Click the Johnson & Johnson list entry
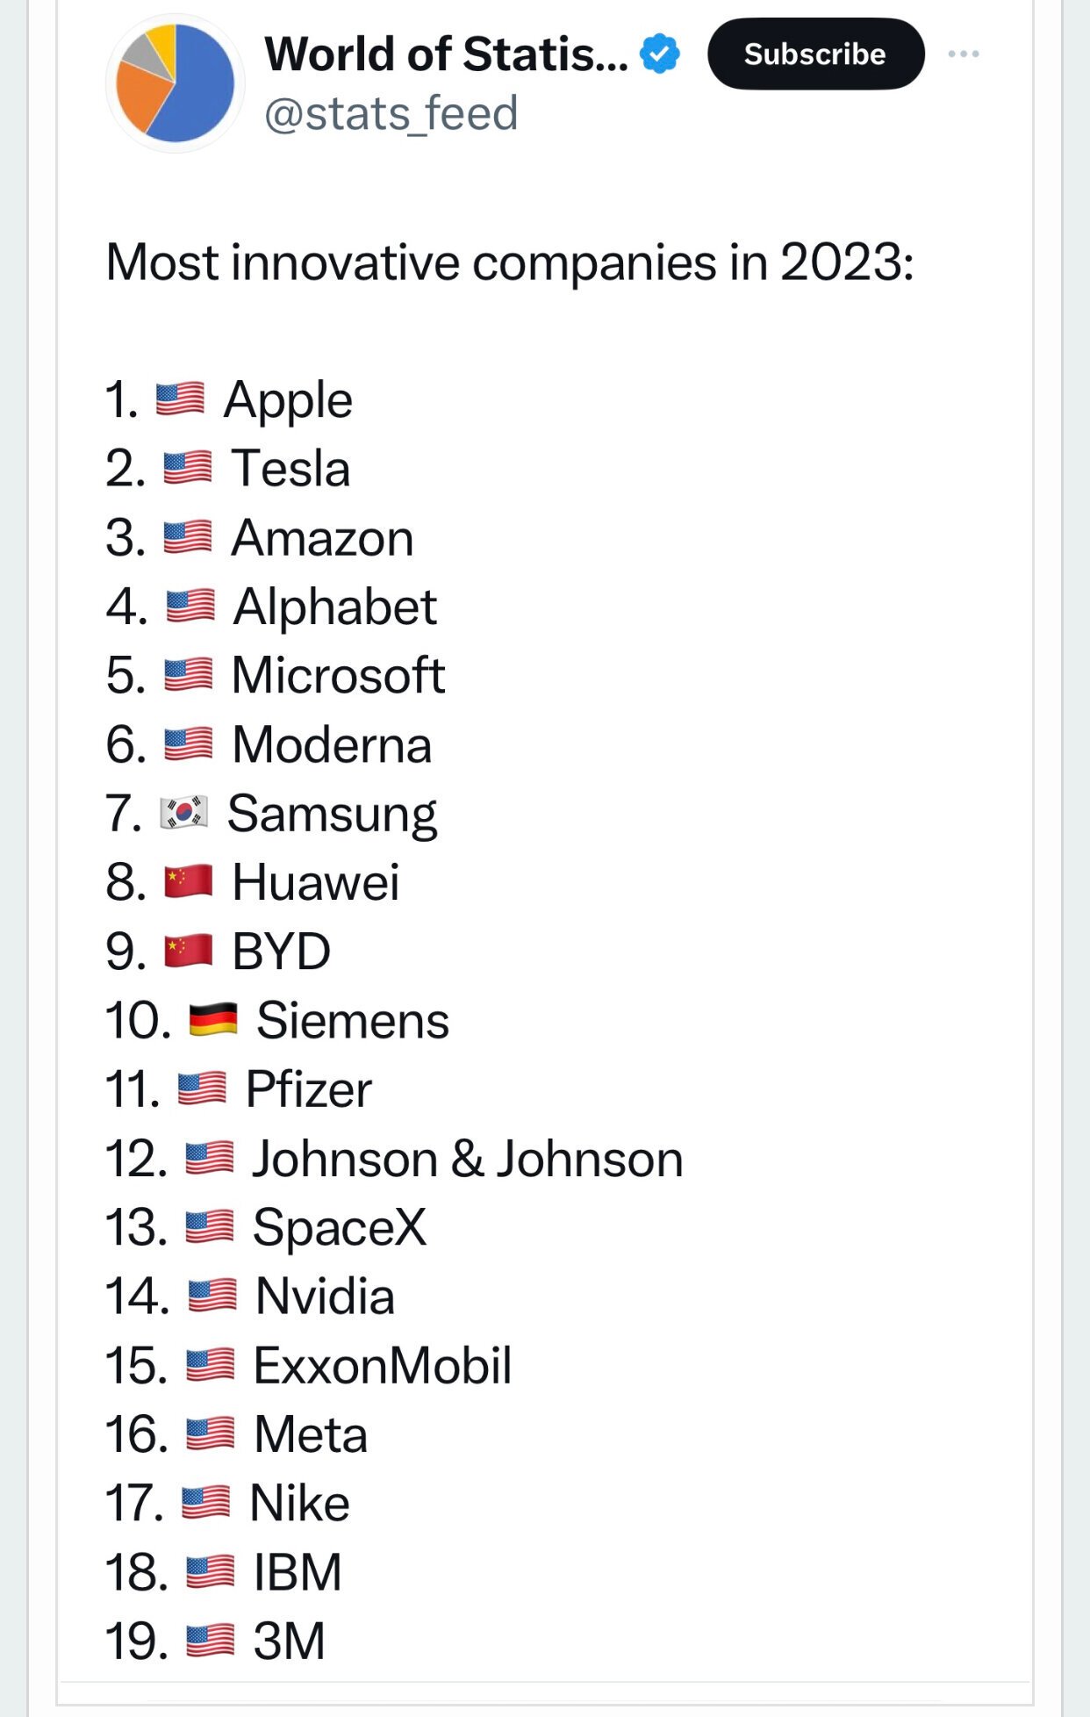The image size is (1090, 1717). [x=393, y=1158]
